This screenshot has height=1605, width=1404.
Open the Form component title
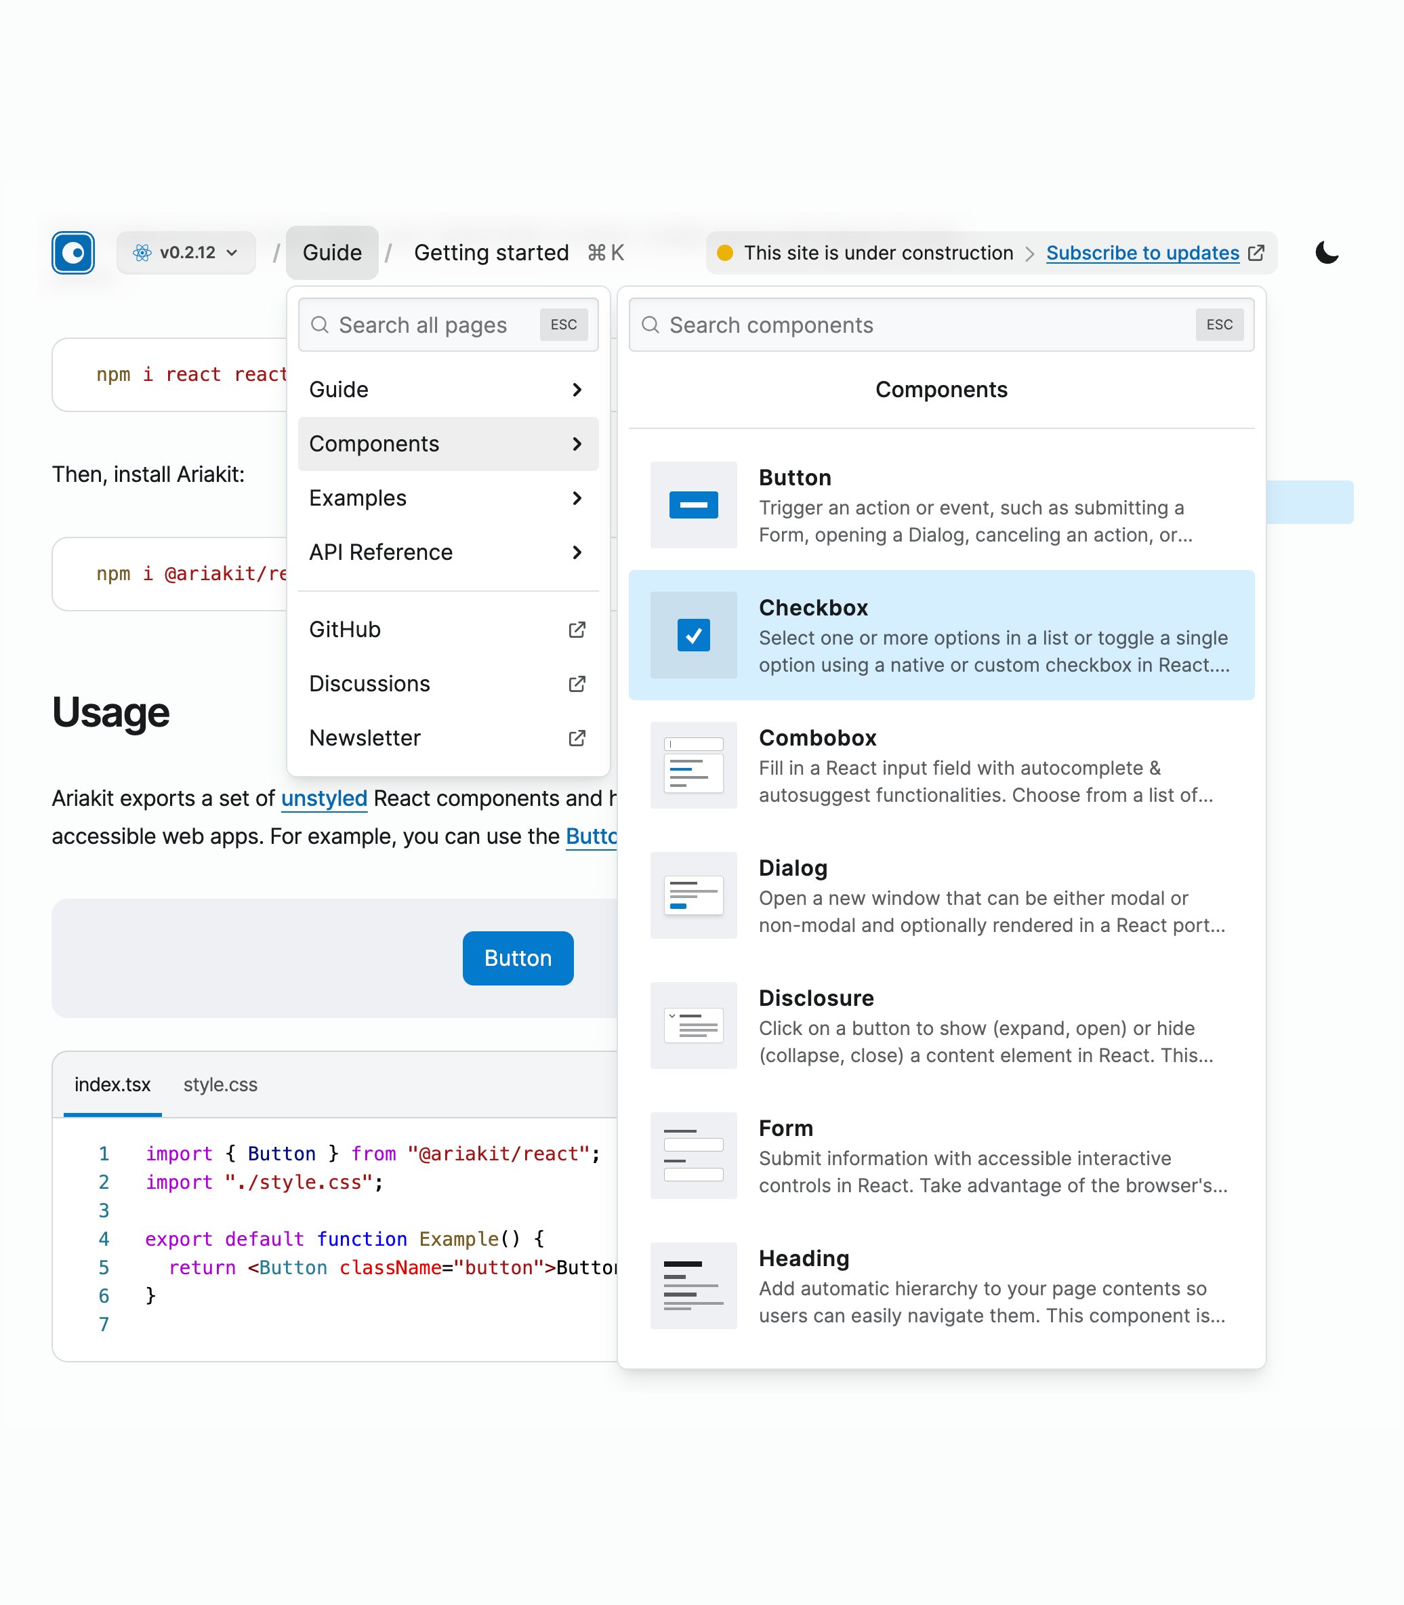[786, 1128]
